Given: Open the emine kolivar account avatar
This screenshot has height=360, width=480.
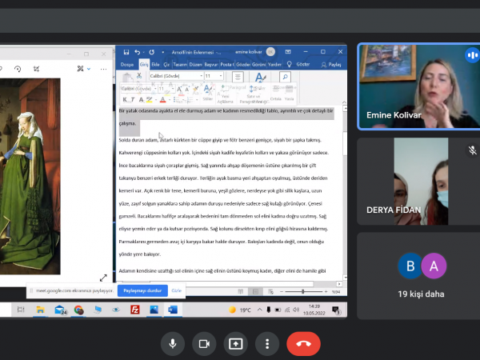Looking at the screenshot, I should click(x=270, y=52).
